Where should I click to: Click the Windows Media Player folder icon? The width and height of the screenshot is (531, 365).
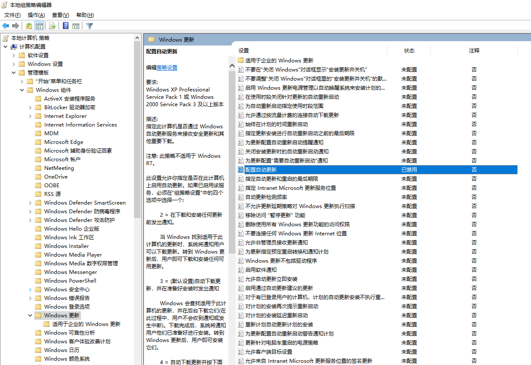[x=38, y=254]
